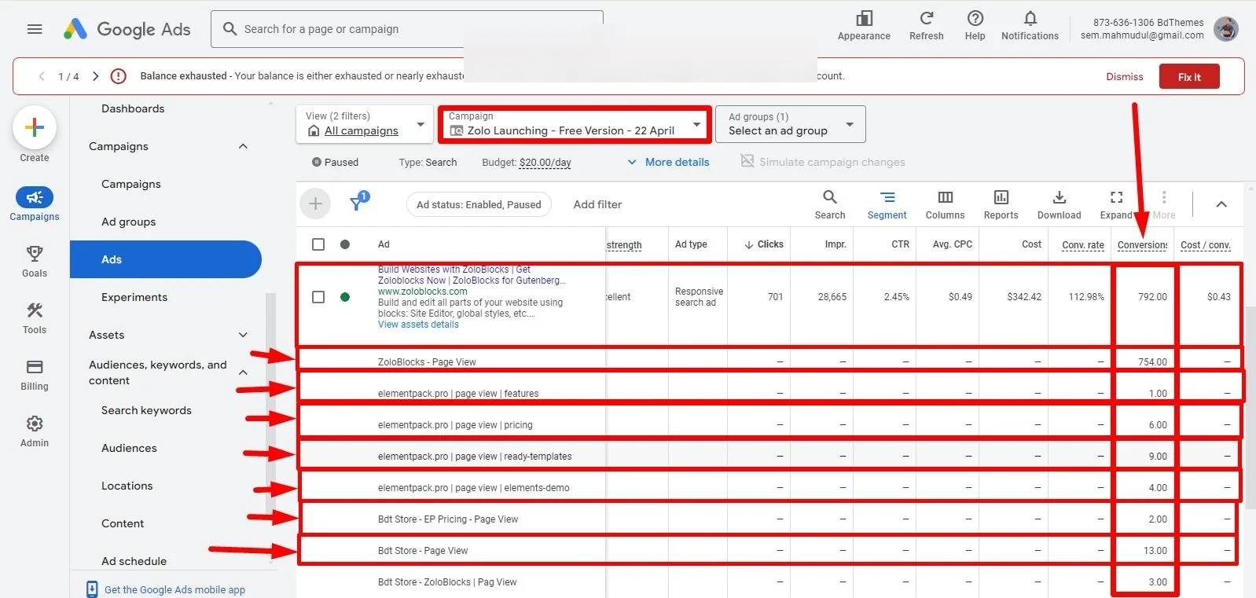Image resolution: width=1256 pixels, height=598 pixels.
Task: Open Tools in the sidebar
Action: coord(35,317)
